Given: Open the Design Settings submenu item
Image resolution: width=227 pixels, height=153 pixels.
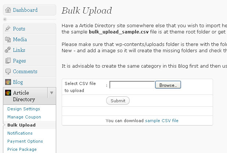Looking at the screenshot, I should [x=24, y=109].
